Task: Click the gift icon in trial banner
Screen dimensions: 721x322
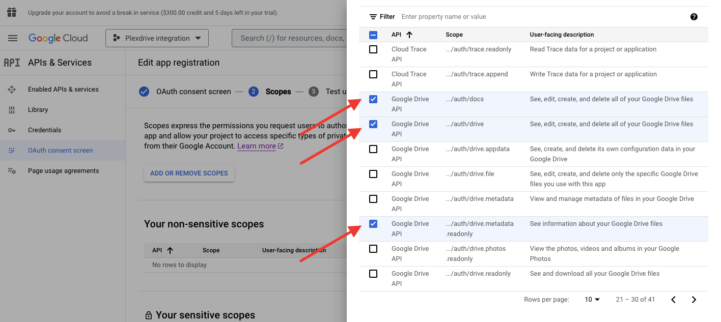Action: [12, 12]
